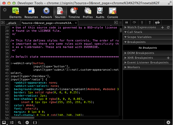This screenshot has width=173, height=125.
Task: Add a new watch expression
Action: pos(163,27)
